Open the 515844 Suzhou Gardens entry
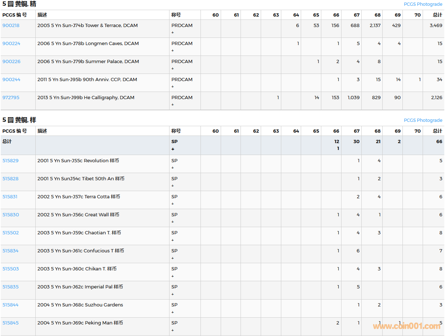 click(10, 305)
